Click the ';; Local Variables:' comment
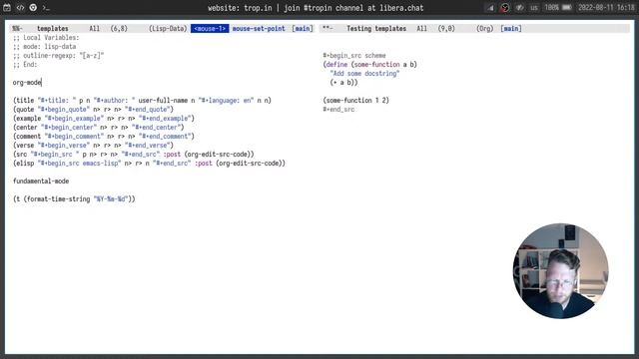 tap(46, 38)
